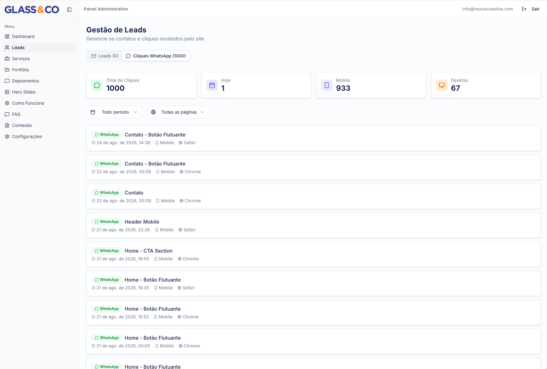This screenshot has height=369, width=547.
Task: Open the Header Mobile click entry
Action: [314, 225]
